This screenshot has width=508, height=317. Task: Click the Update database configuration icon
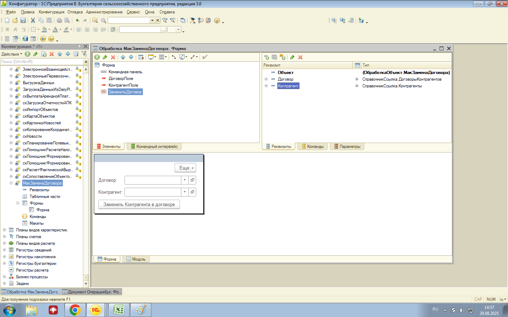(25, 39)
